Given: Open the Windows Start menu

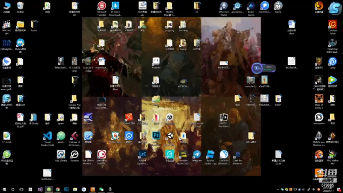Looking at the screenshot, I should (4, 189).
